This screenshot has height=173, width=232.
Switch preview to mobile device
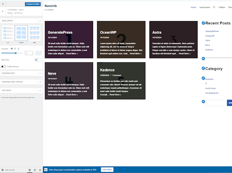40,170
